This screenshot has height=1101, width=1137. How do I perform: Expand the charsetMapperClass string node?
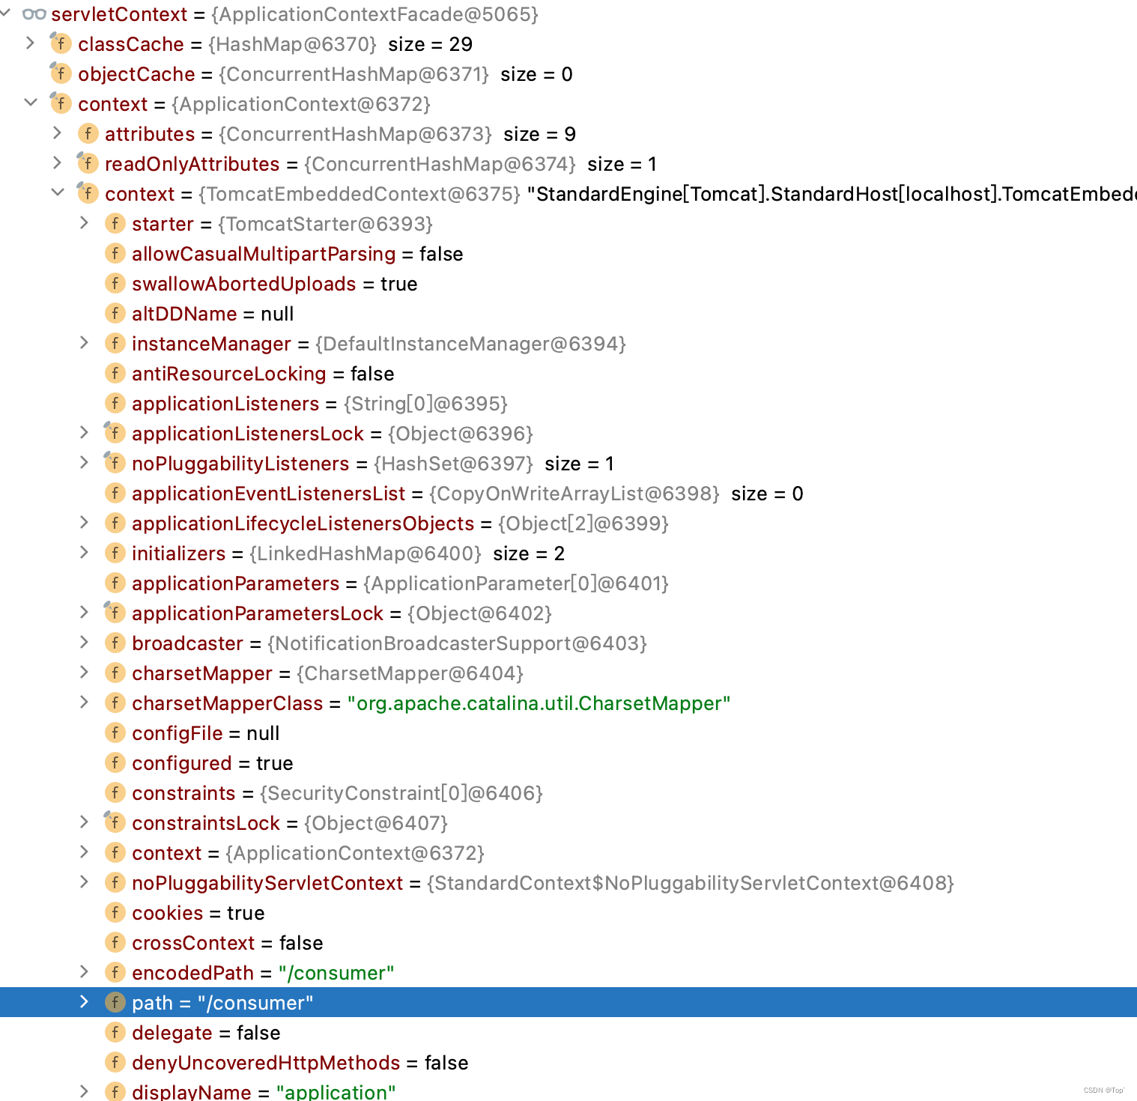coord(84,702)
